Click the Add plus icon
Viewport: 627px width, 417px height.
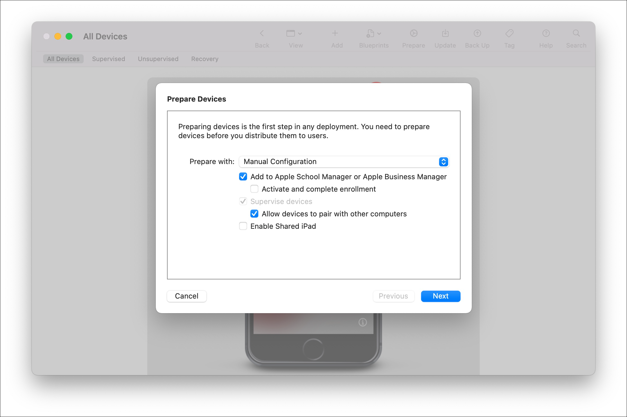(x=335, y=34)
